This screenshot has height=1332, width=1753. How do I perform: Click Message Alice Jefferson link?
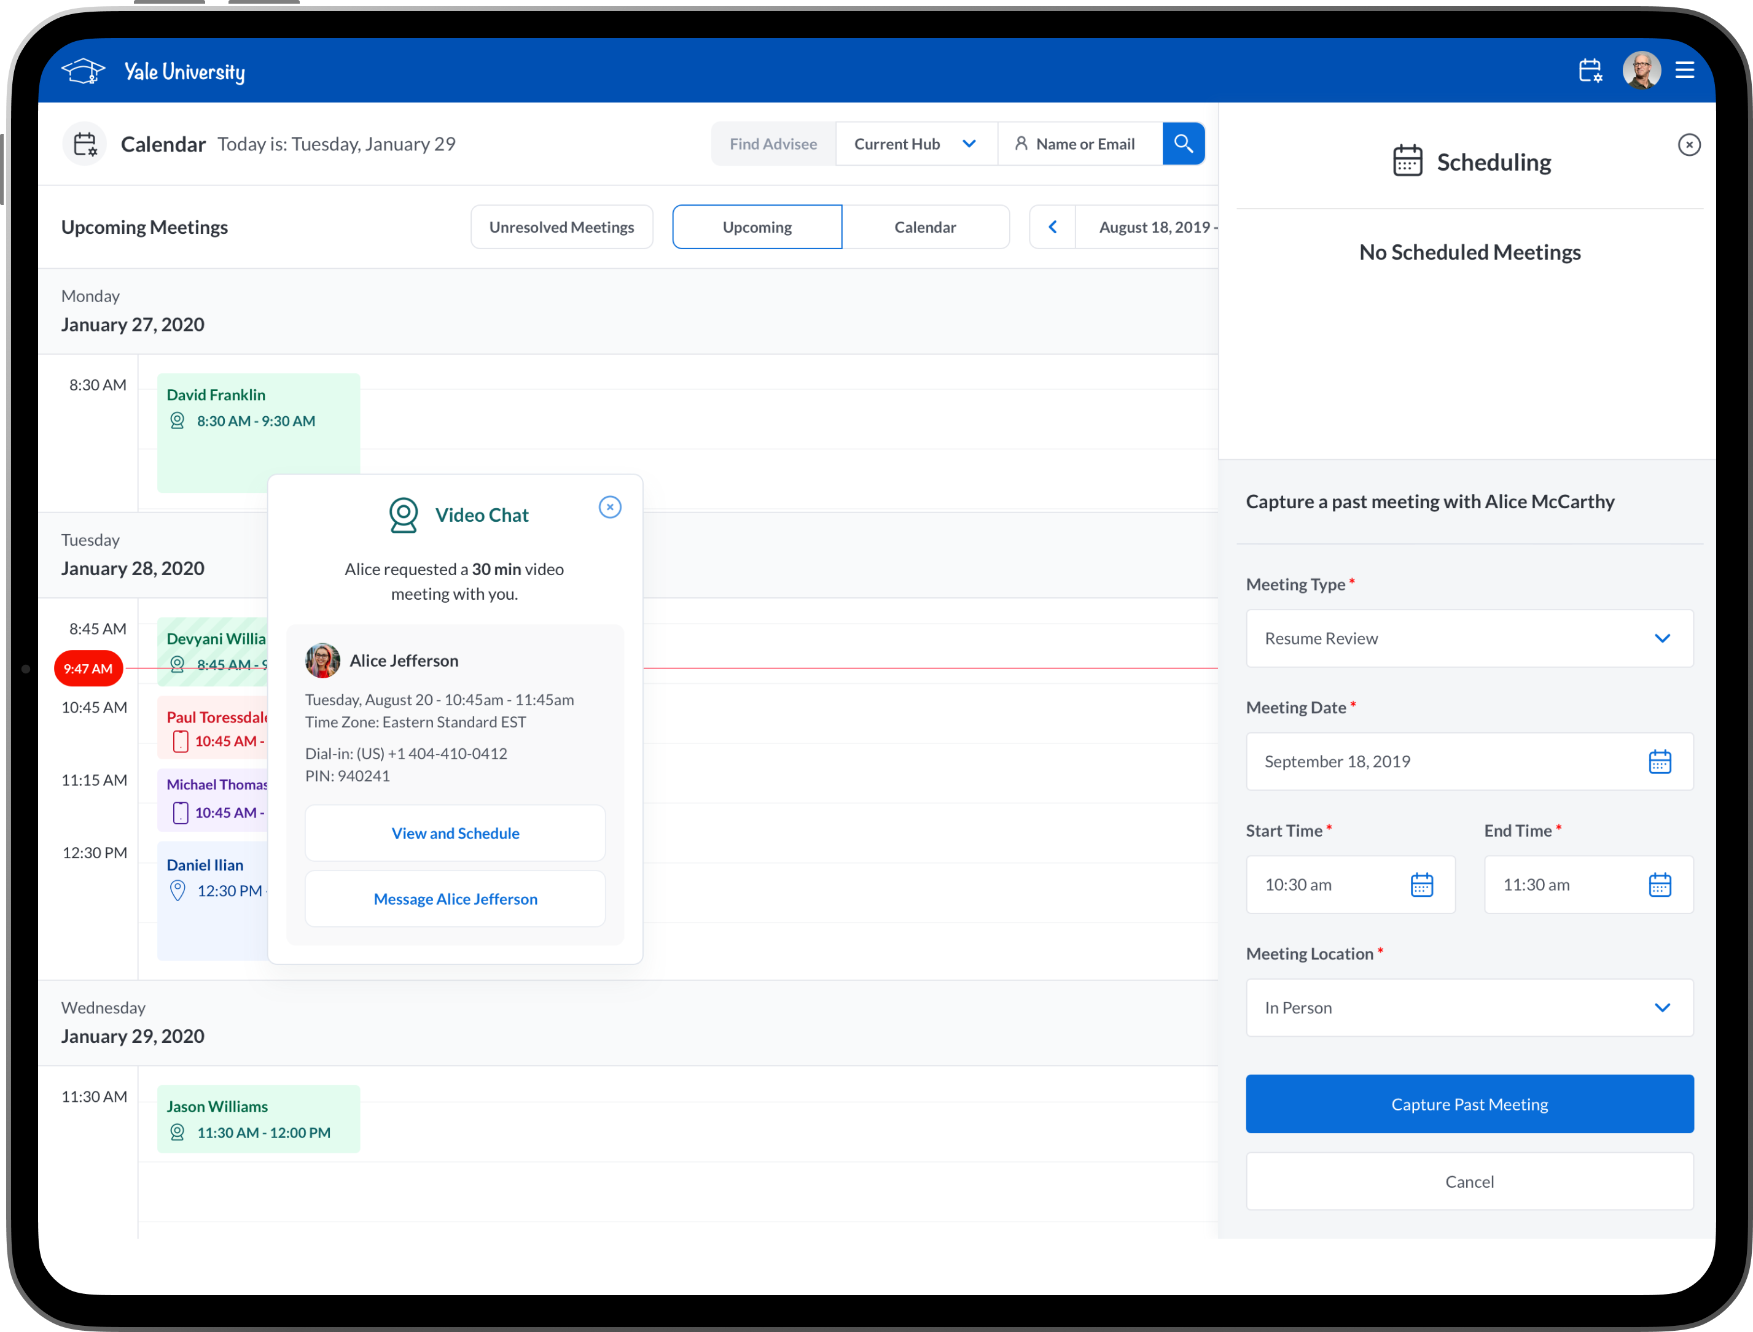[x=455, y=899]
